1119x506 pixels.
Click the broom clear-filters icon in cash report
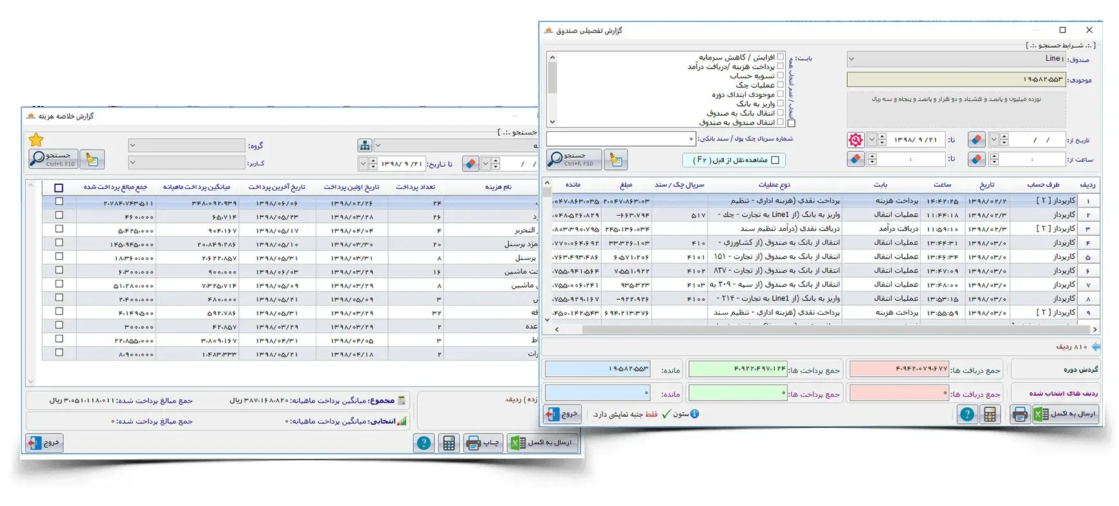tap(616, 159)
